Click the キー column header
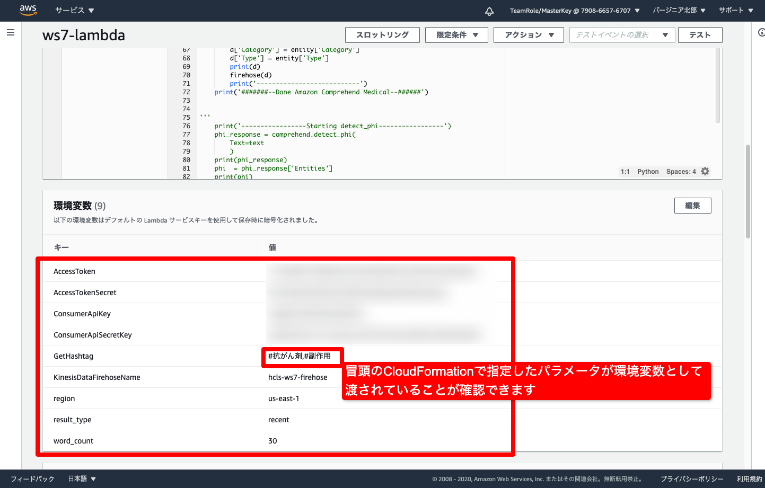765x488 pixels. [61, 247]
